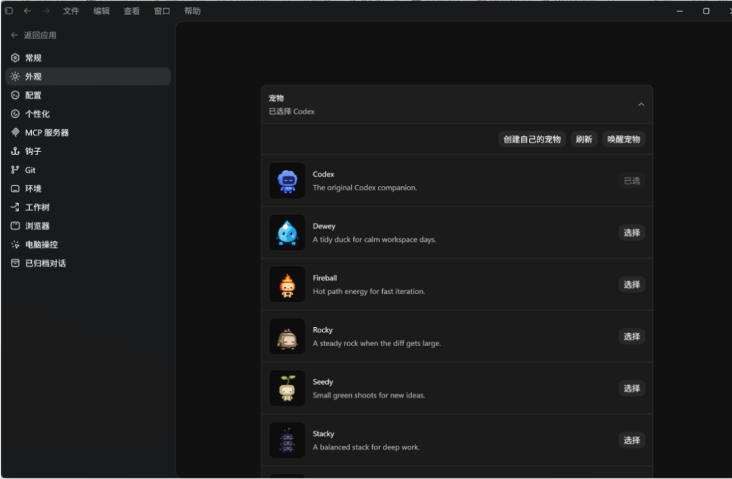
Task: Click the Stacky pet thumbnail
Action: 287,440
